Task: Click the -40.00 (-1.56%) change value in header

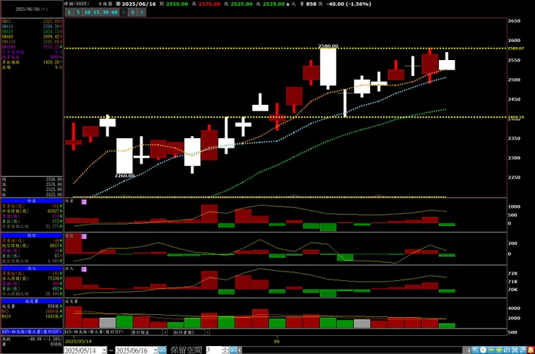Action: coord(348,4)
